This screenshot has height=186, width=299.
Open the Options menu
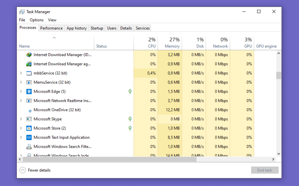37,20
